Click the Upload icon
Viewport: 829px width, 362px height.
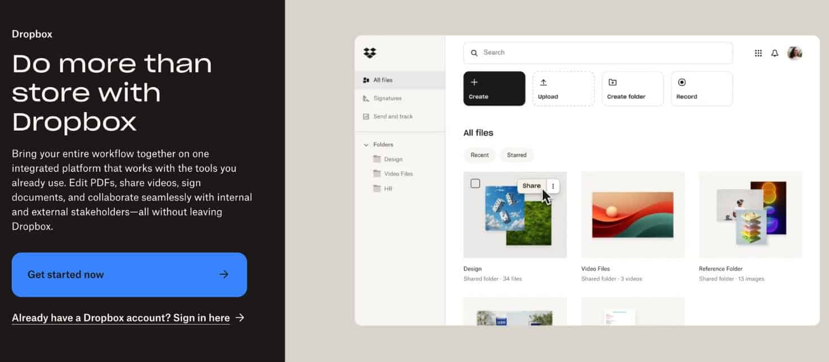[x=543, y=81]
